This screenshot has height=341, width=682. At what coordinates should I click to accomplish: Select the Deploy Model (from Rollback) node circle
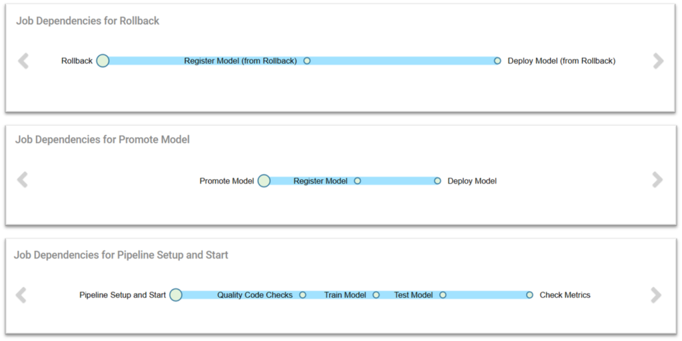tap(498, 61)
